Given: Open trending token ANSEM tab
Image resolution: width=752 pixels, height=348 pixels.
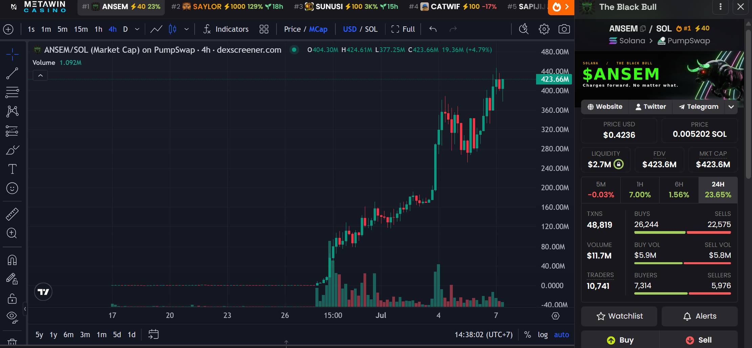Looking at the screenshot, I should (x=121, y=7).
